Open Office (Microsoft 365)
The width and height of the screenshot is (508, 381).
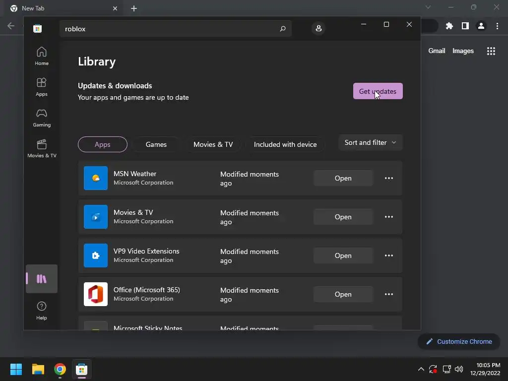click(x=343, y=294)
